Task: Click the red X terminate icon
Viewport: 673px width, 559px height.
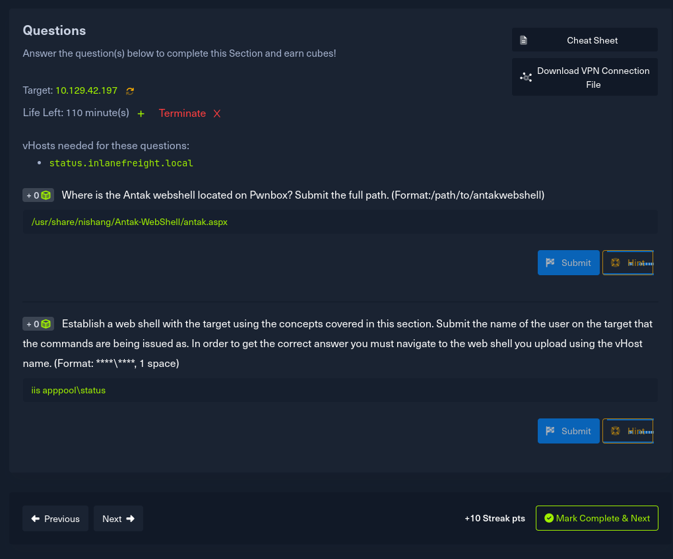Action: pos(216,114)
